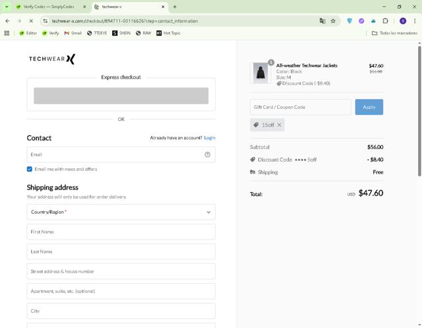Image resolution: width=422 pixels, height=328 pixels.
Task: Click the email help question mark icon
Action: coord(207,154)
